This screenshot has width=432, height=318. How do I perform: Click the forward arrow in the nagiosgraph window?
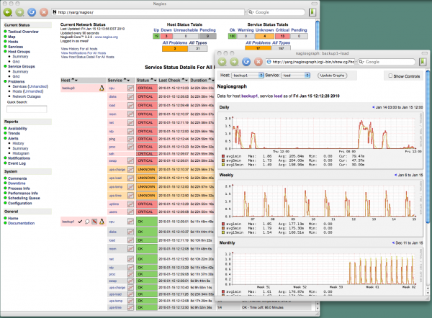click(235, 61)
